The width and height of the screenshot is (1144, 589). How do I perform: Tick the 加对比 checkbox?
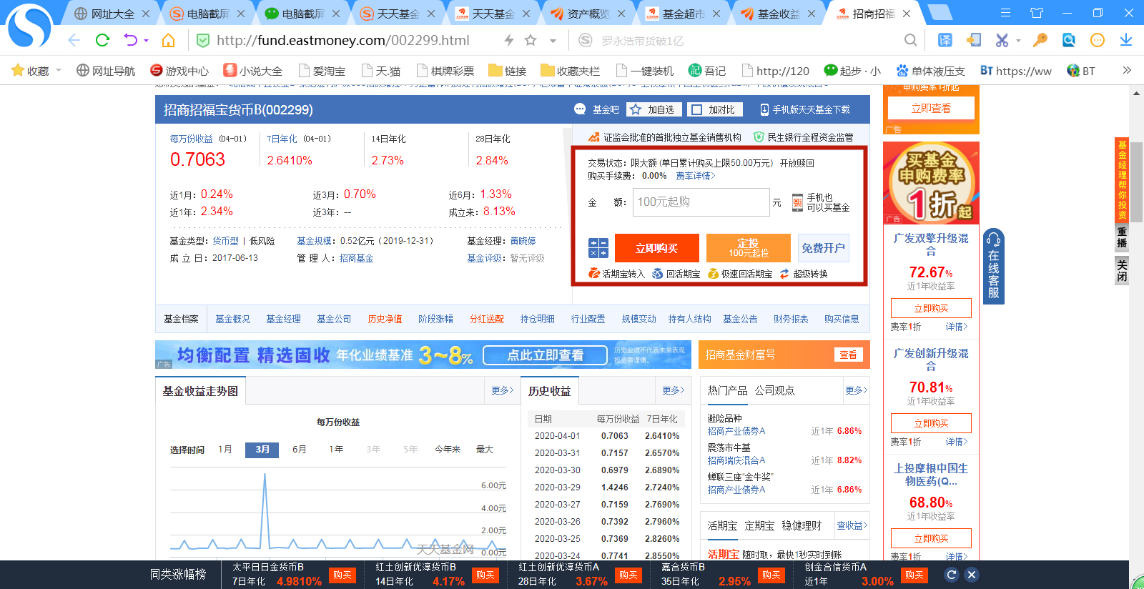coord(696,109)
